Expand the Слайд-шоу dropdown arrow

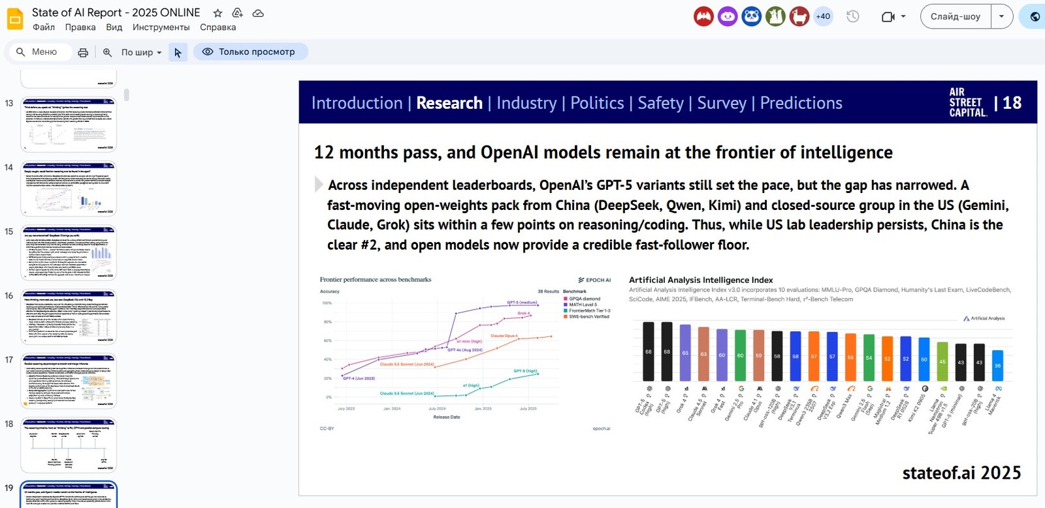point(1001,16)
